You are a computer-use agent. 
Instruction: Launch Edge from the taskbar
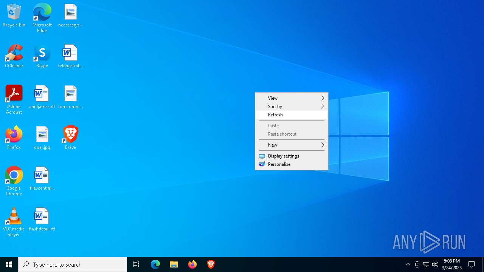pos(155,264)
